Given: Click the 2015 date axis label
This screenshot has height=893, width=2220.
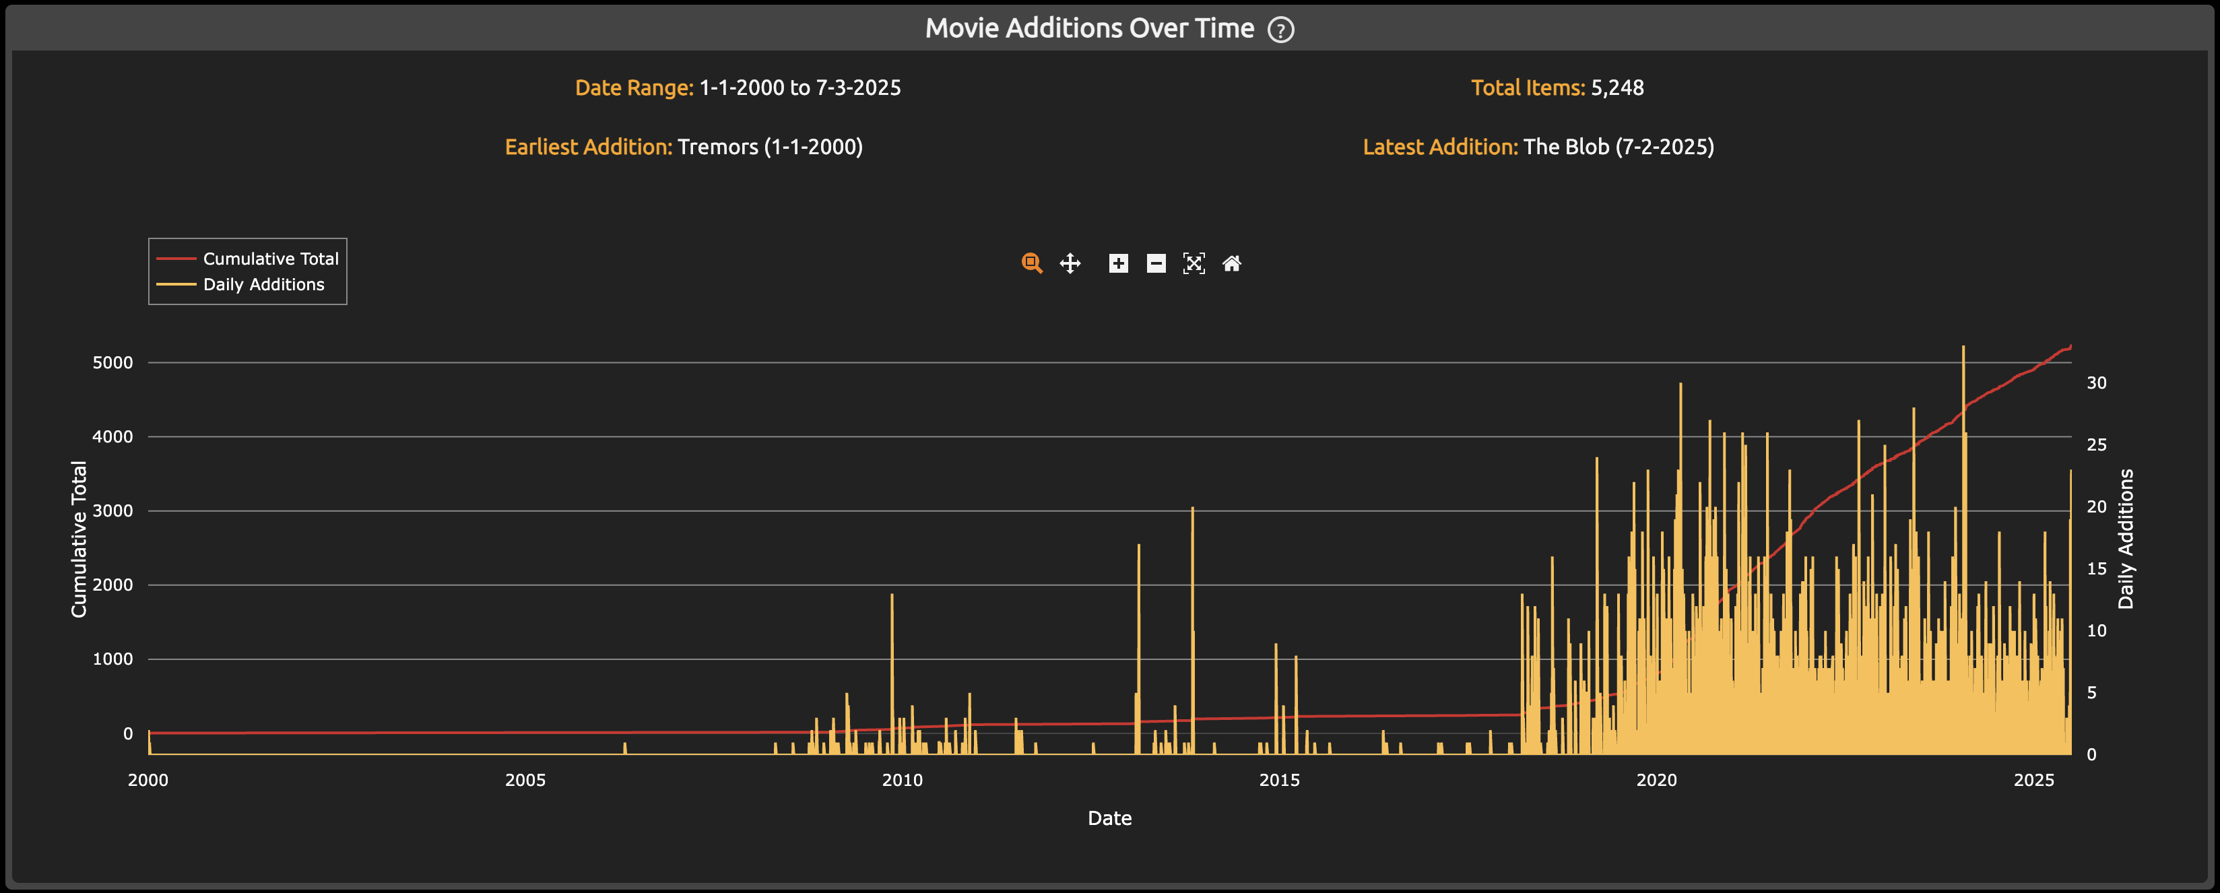Looking at the screenshot, I should (1279, 780).
